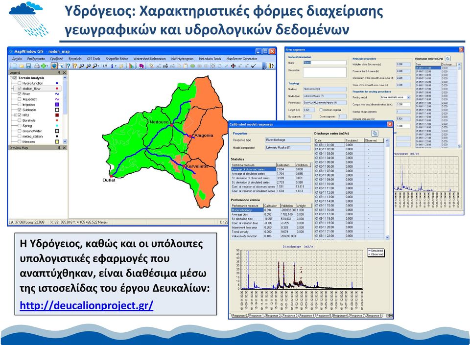The height and width of the screenshot is (345, 470).
Task: Close the Legend panel
Action: 64,72
